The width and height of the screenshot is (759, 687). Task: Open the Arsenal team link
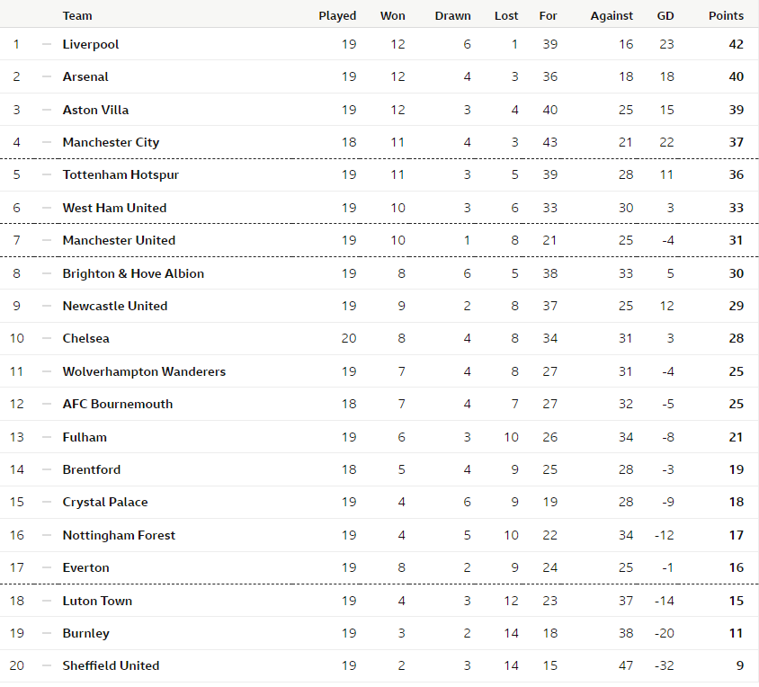[85, 77]
